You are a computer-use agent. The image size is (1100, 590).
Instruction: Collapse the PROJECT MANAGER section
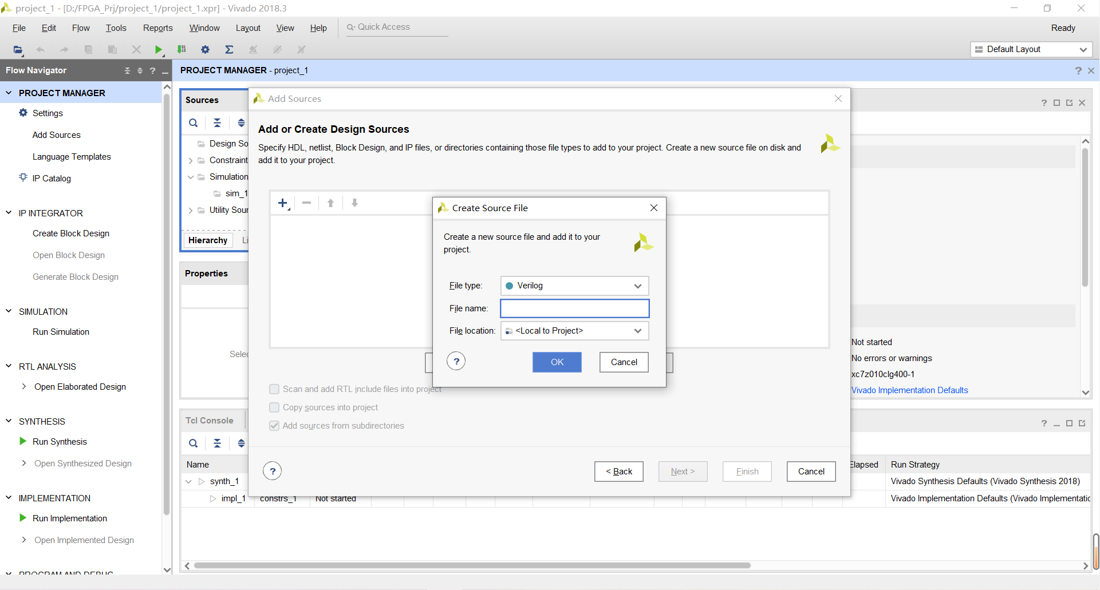9,92
